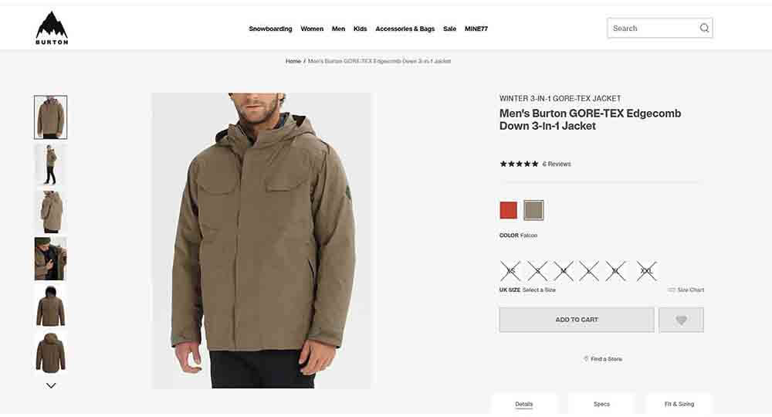
Task: Open the Snowboarding menu
Action: 270,29
